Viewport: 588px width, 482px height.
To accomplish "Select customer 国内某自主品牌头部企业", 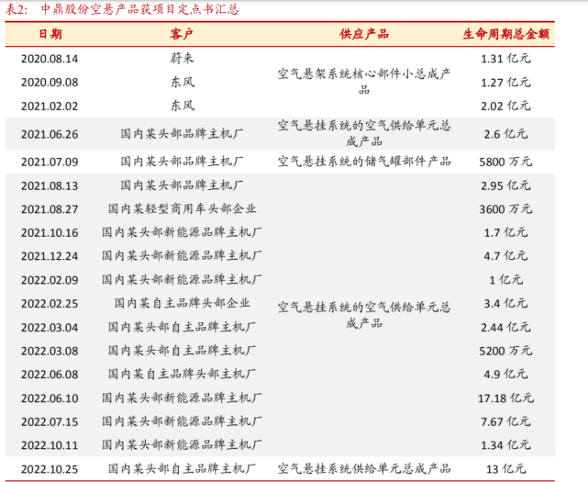I will click(182, 303).
